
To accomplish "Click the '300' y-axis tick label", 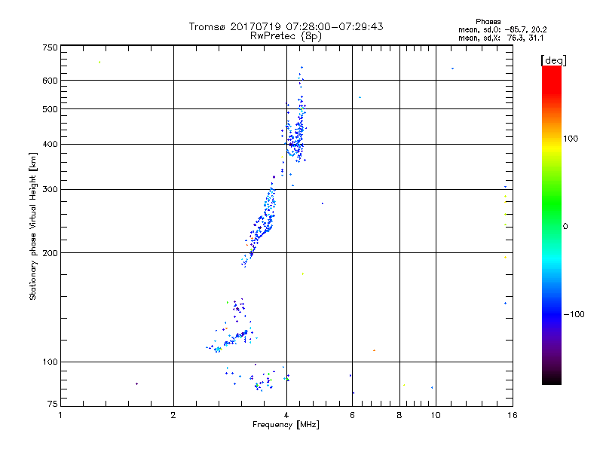I will click(50, 190).
